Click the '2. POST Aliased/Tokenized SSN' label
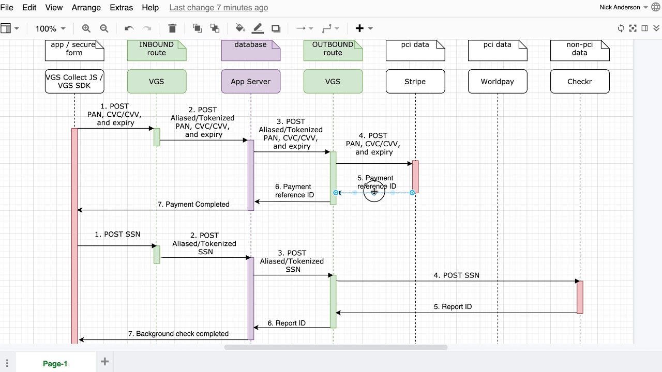 (205, 244)
